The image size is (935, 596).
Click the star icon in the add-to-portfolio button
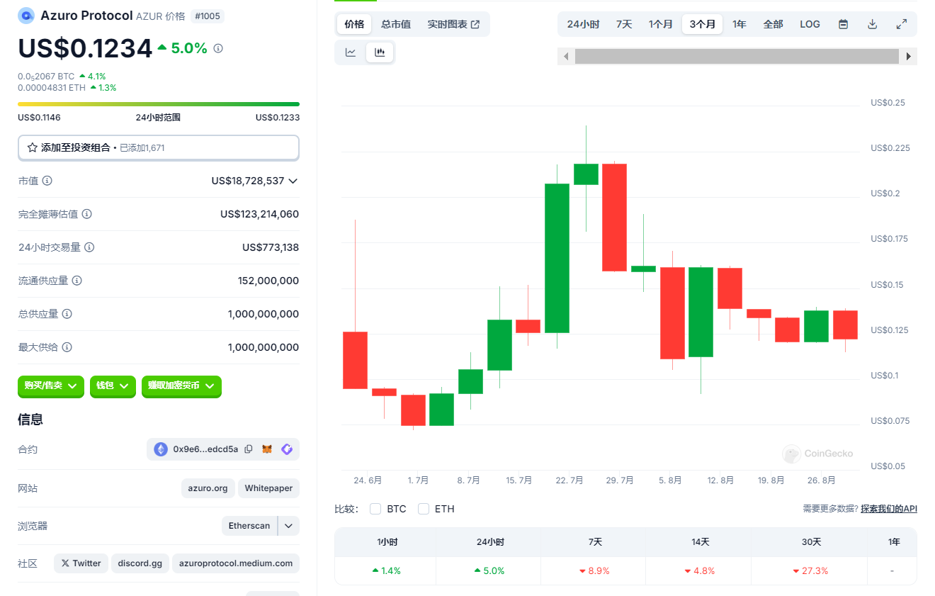pos(32,147)
